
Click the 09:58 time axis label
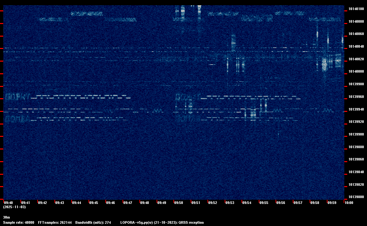[314, 203]
